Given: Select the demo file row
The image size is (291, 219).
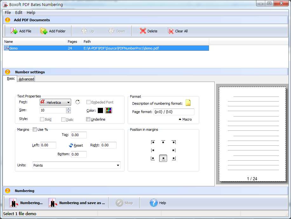Looking at the screenshot, I should pos(106,48).
